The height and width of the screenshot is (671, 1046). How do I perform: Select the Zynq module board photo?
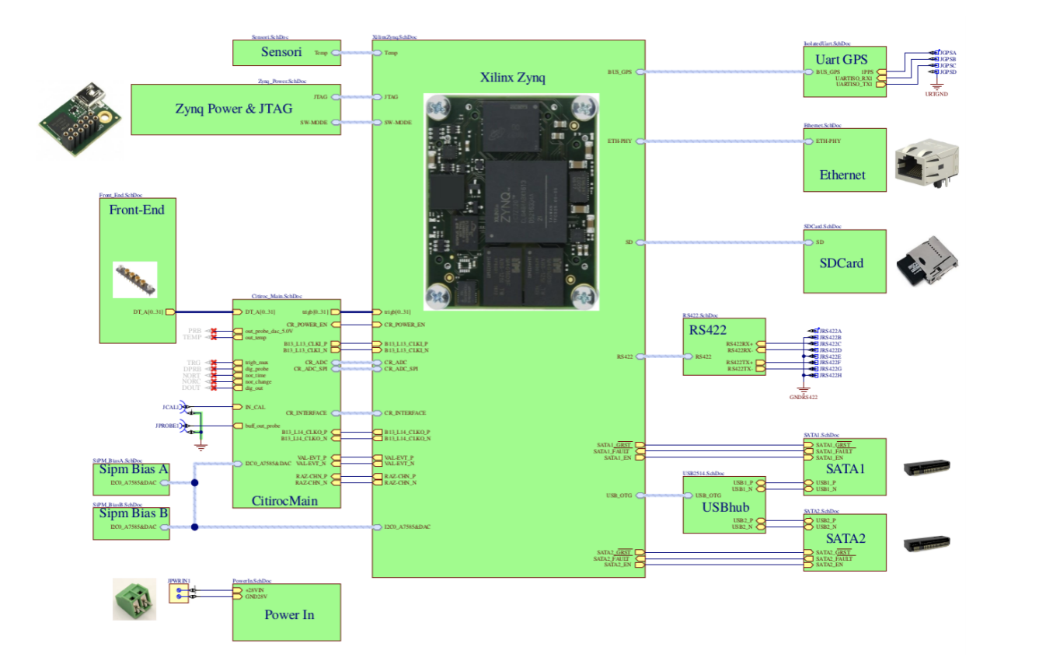click(512, 202)
